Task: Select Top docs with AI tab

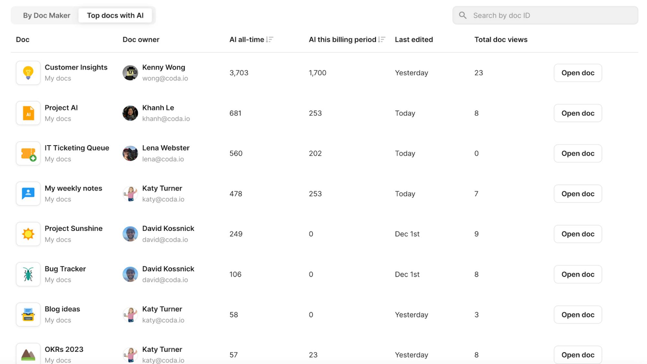Action: click(115, 16)
